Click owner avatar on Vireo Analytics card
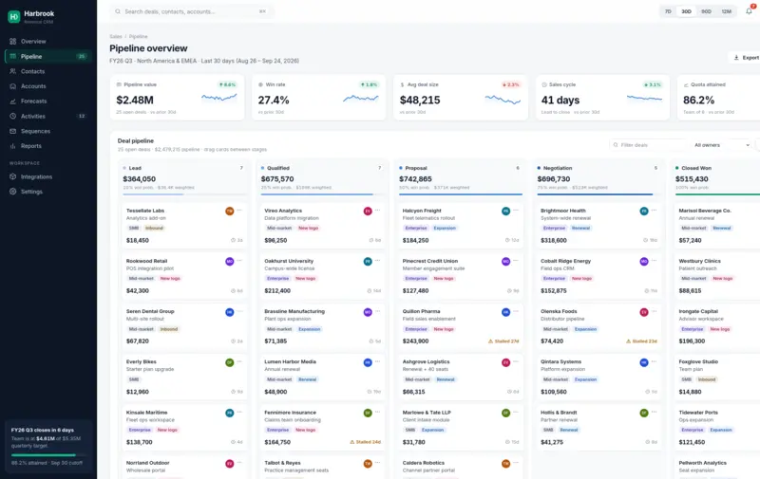Screen dimensions: 760x479 [368, 211]
